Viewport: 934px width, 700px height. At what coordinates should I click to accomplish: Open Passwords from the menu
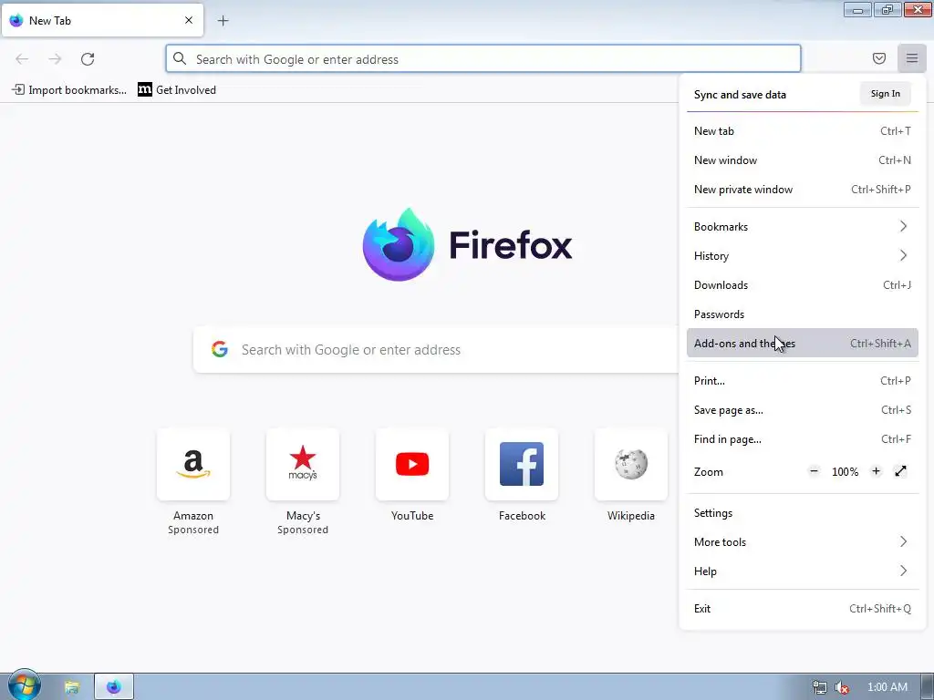803,314
